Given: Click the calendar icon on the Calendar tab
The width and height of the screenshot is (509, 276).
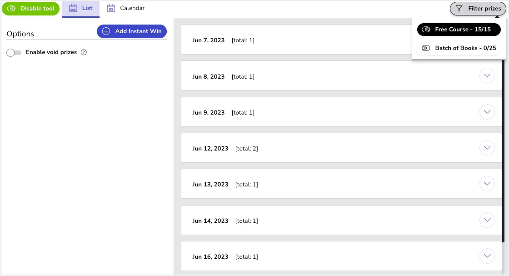Looking at the screenshot, I should click(111, 8).
